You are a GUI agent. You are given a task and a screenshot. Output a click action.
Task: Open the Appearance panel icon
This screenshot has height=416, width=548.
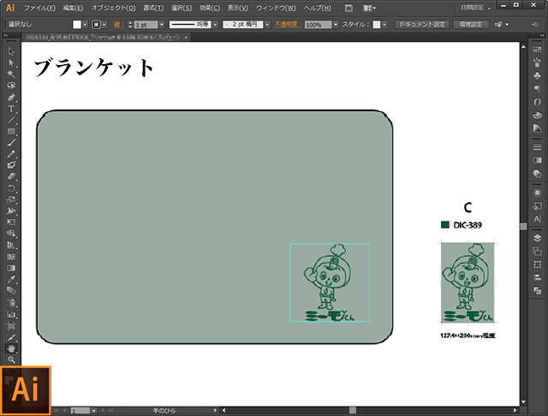(537, 193)
